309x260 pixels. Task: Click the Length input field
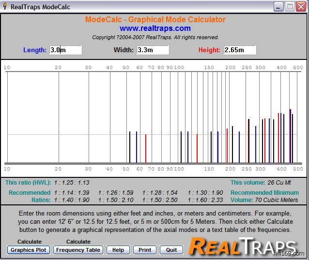pos(65,50)
